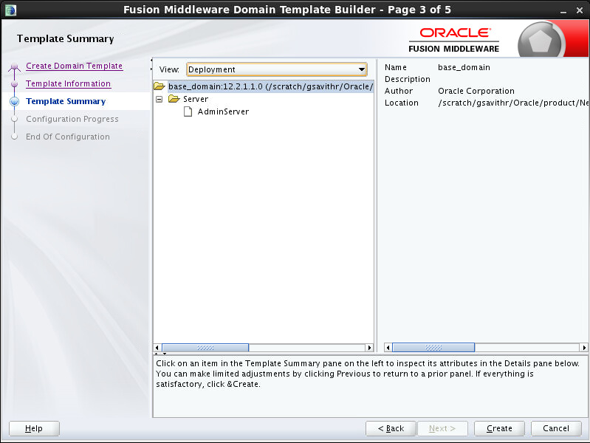Click right arrow of details pane scrollbar
The image size is (590, 443).
[x=583, y=348]
